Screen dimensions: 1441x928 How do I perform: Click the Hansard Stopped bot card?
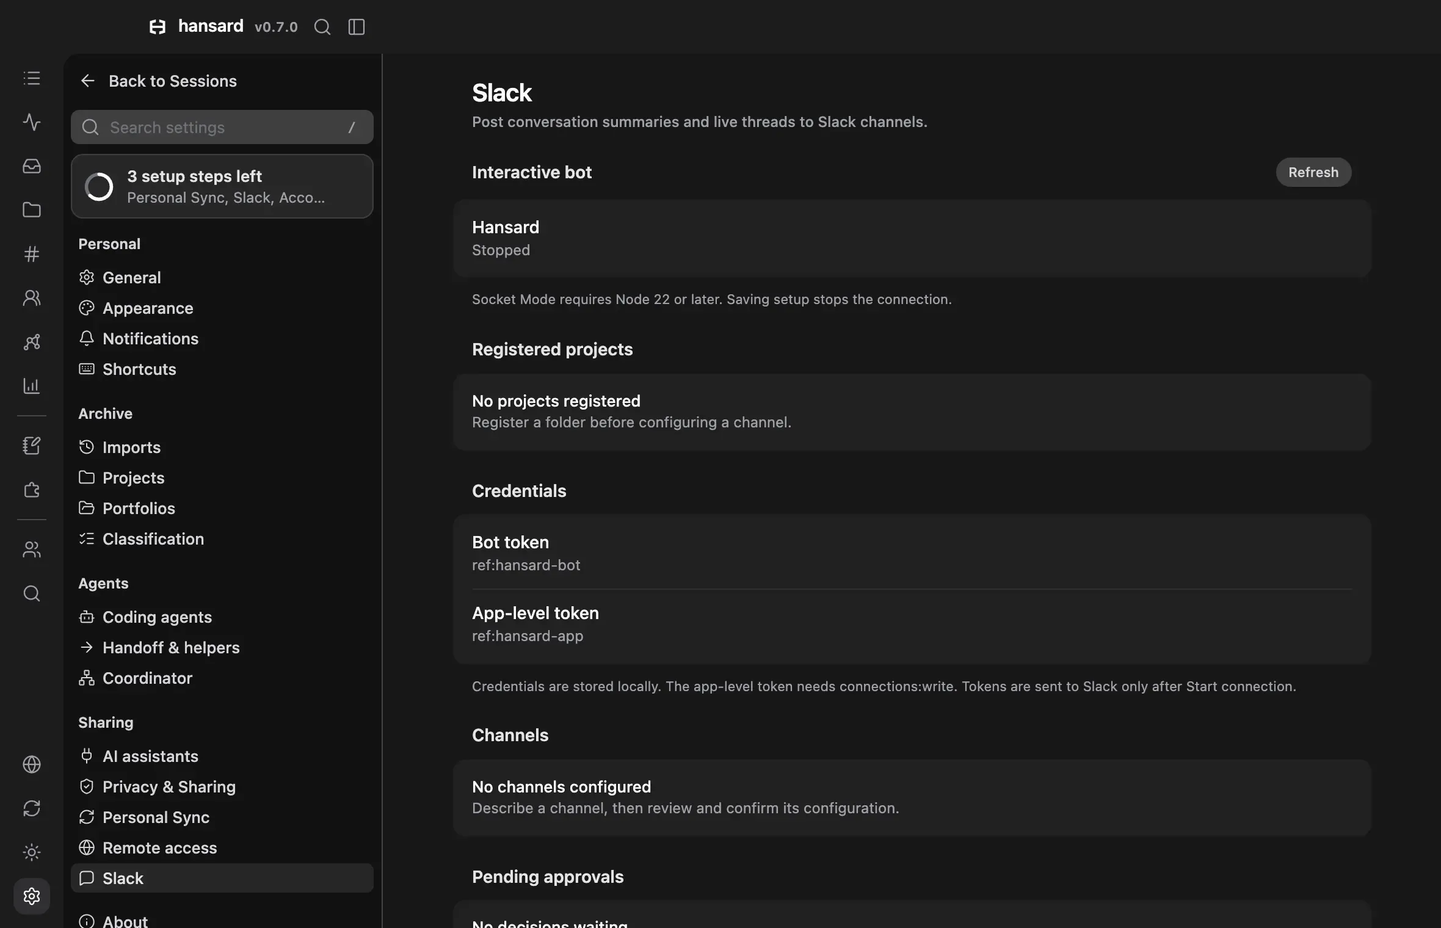[x=912, y=238]
